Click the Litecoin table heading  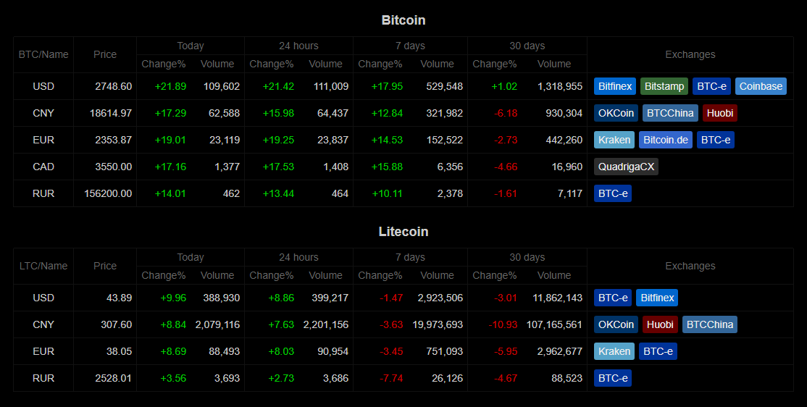coord(404,232)
